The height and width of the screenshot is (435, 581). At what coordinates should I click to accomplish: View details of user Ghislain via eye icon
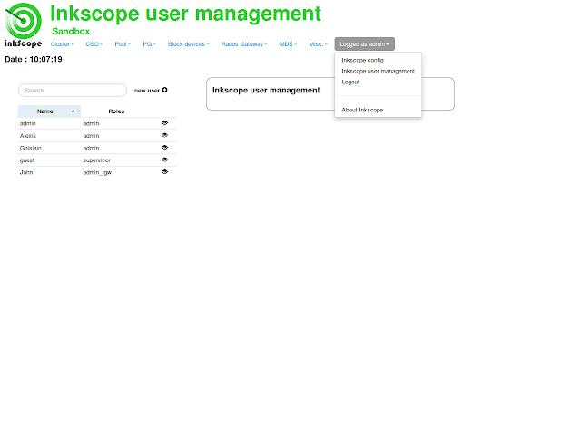pyautogui.click(x=165, y=147)
